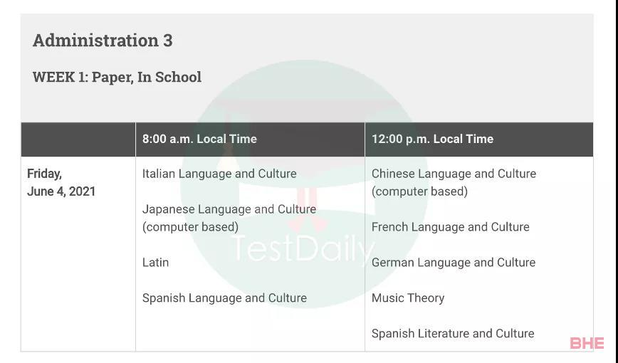Image resolution: width=618 pixels, height=363 pixels.
Task: Select the Music Theory entry
Action: (408, 298)
